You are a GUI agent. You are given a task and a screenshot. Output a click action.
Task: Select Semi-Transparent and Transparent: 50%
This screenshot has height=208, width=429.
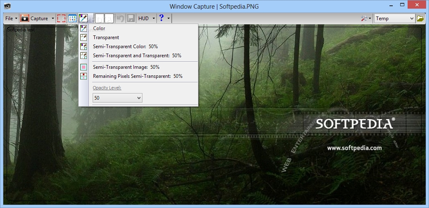coord(138,56)
